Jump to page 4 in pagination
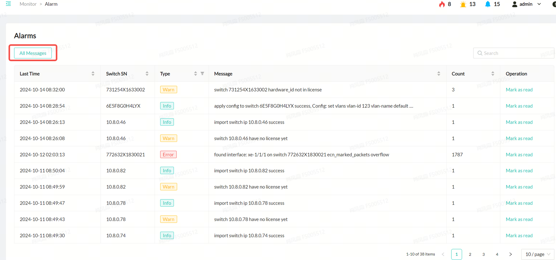The height and width of the screenshot is (260, 556). (x=497, y=254)
